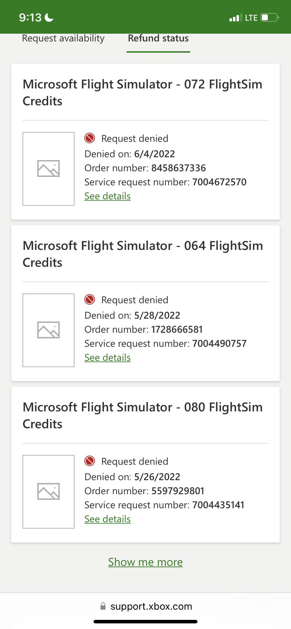291x629 pixels.
Task: Tap the moon Focus icon by the clock
Action: [49, 17]
